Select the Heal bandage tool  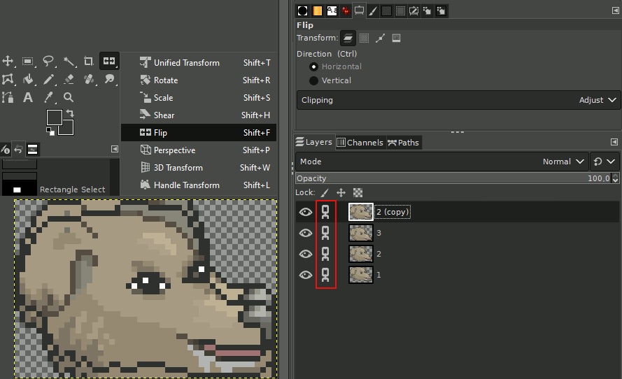click(89, 79)
